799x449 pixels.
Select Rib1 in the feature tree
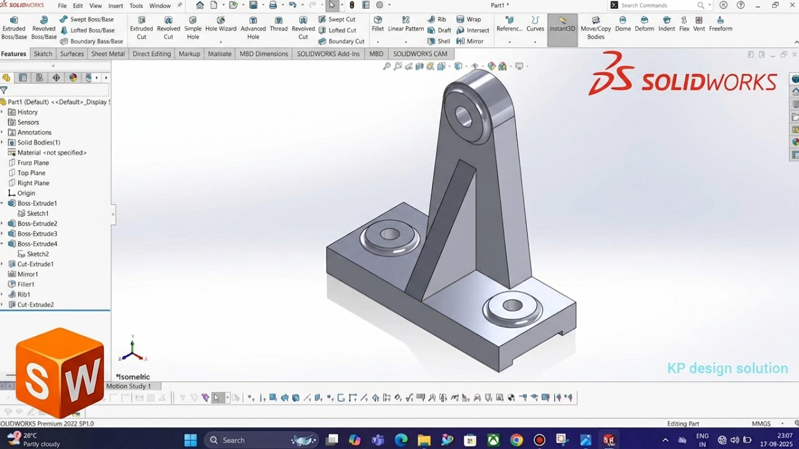tap(24, 294)
